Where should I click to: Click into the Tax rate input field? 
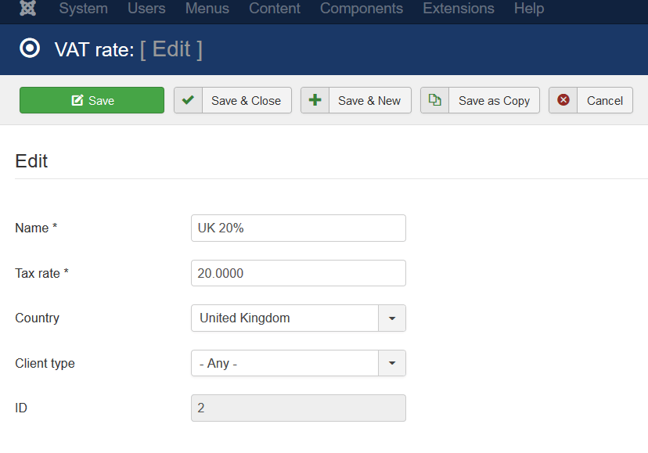click(x=298, y=273)
